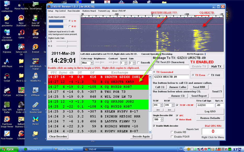Open the Everest desktop shortcut
Image resolution: width=244 pixels, height=152 pixels.
36,47
